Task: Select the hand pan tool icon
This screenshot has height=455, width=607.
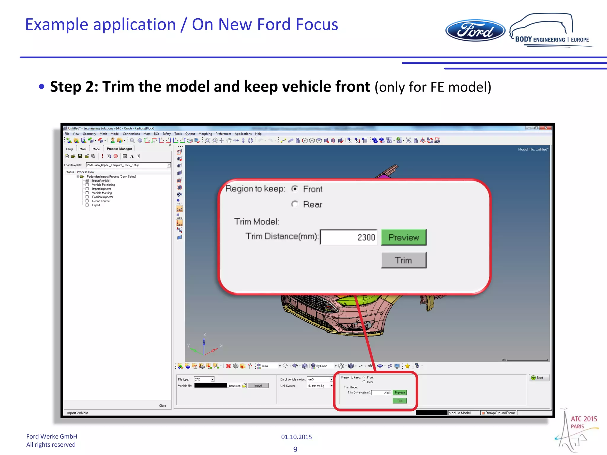Action: point(229,140)
